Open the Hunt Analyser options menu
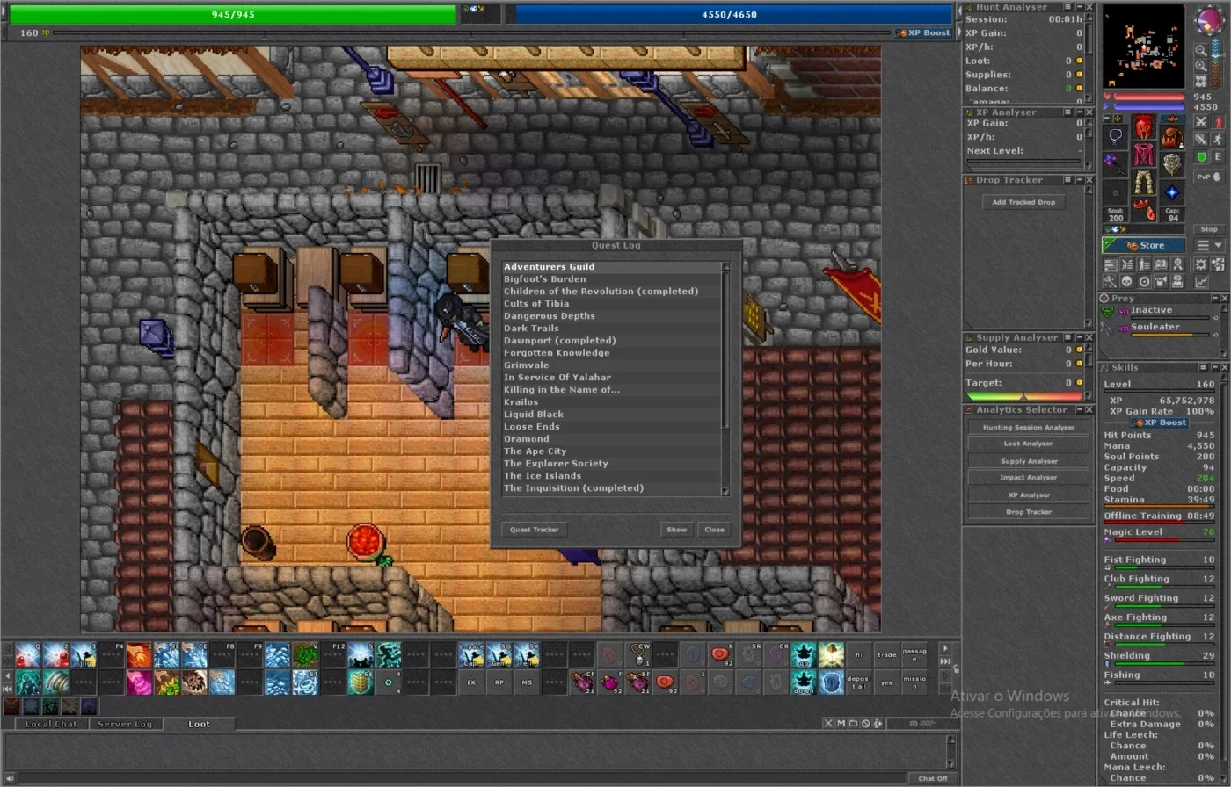 point(1067,6)
